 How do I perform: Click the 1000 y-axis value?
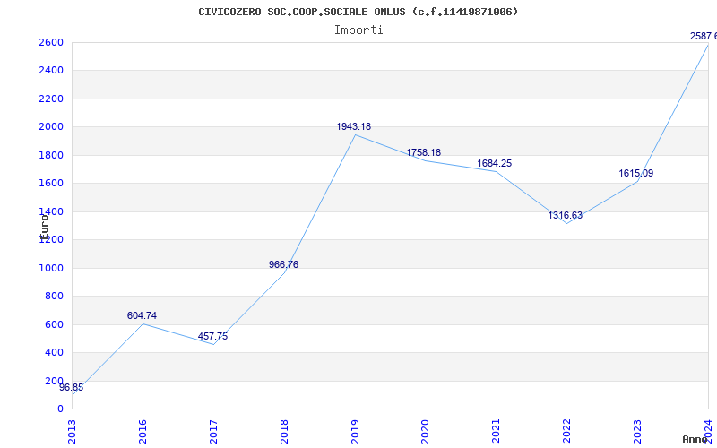point(51,268)
